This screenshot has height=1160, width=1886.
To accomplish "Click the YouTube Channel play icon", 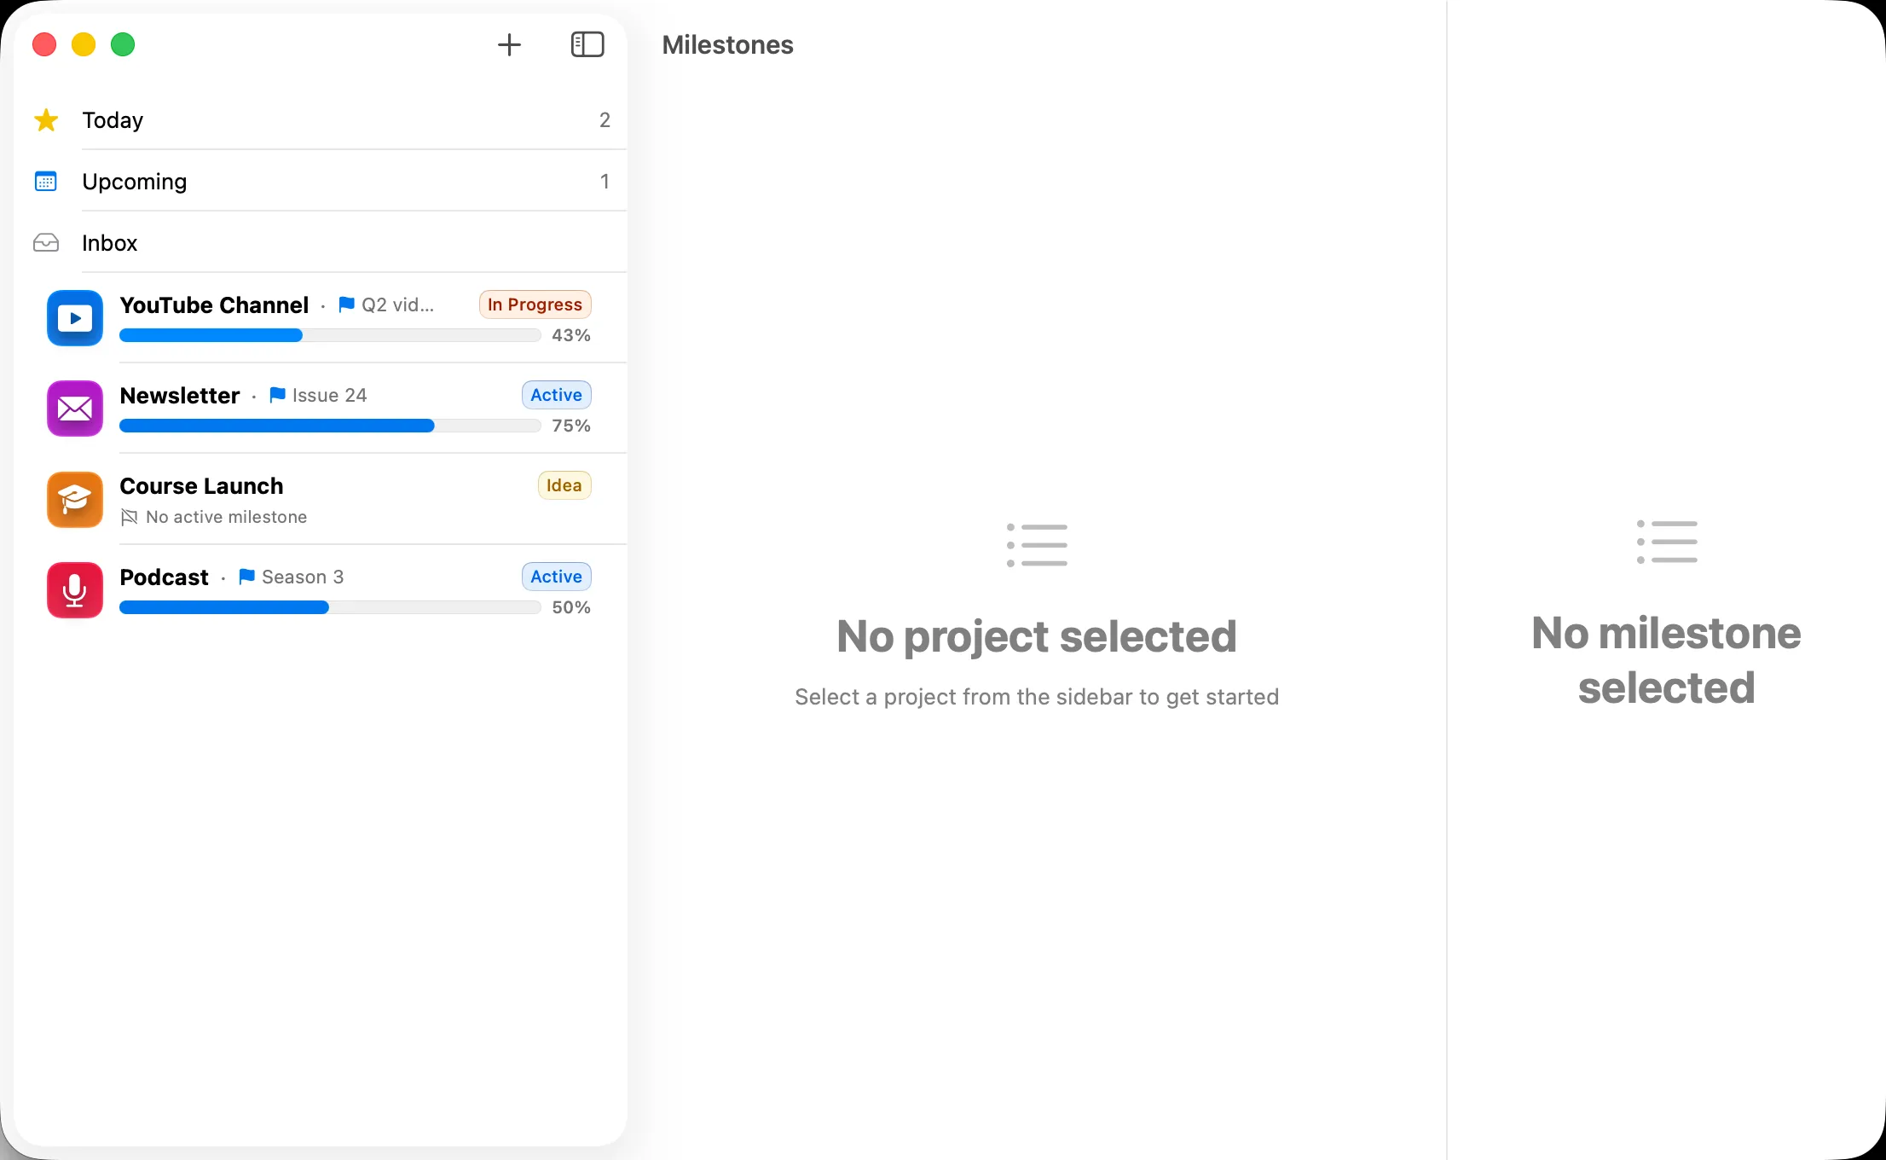I will [x=75, y=318].
